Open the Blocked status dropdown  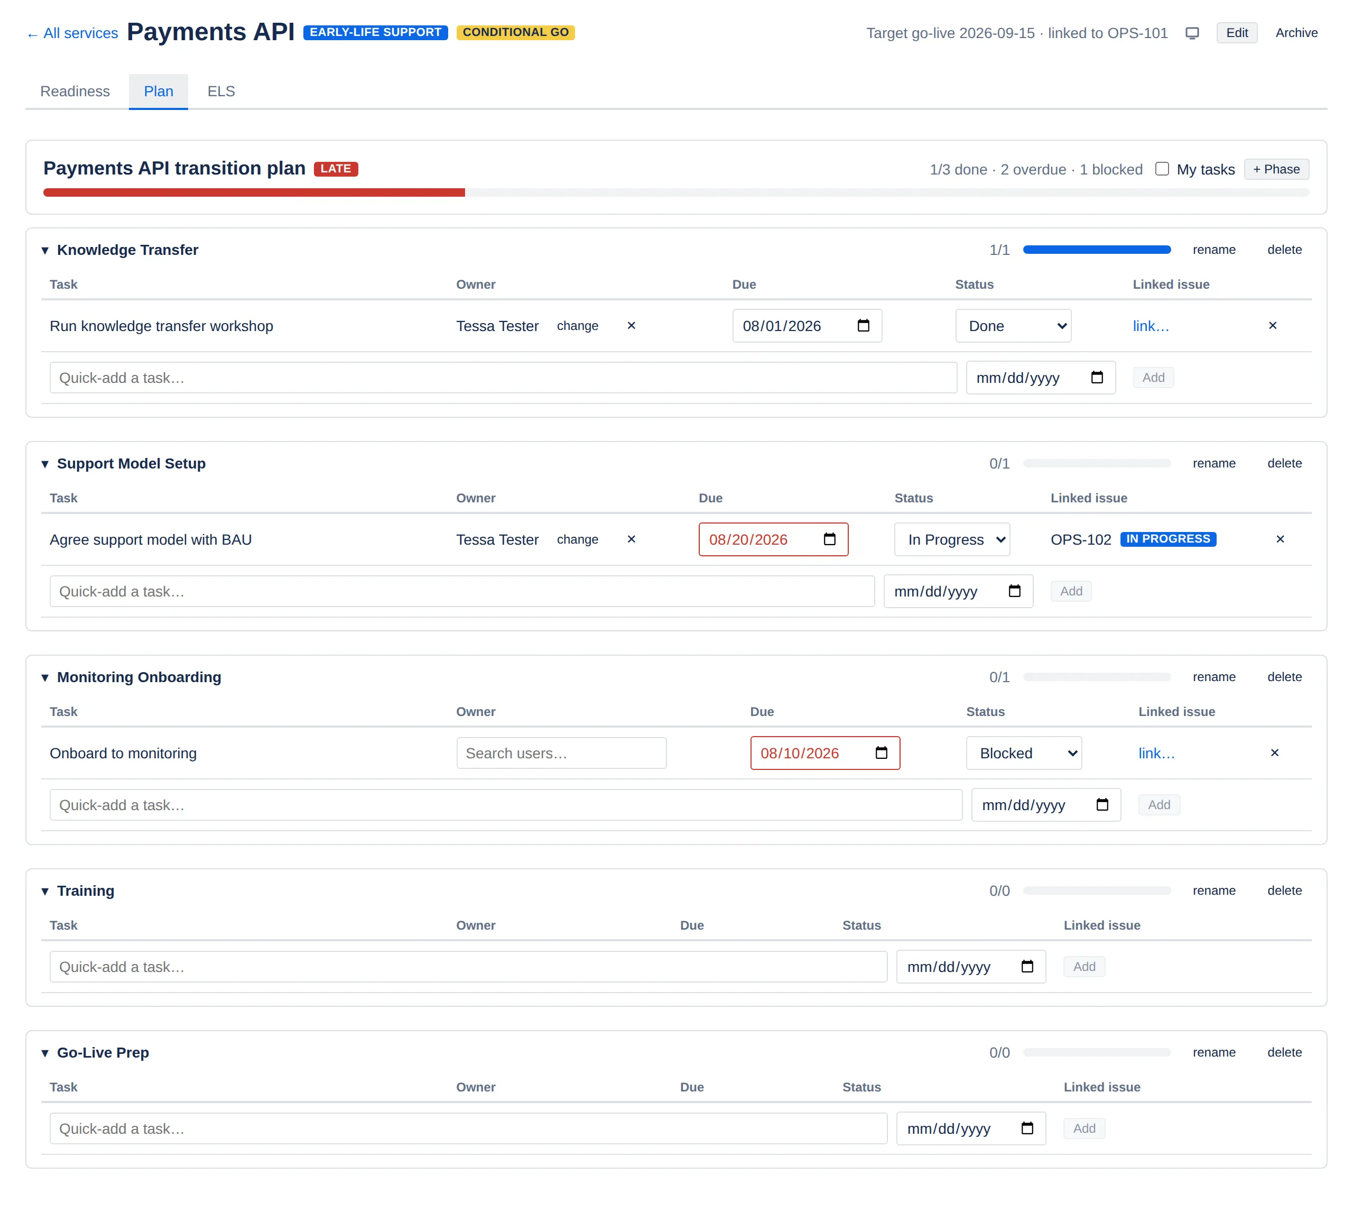click(x=1024, y=752)
